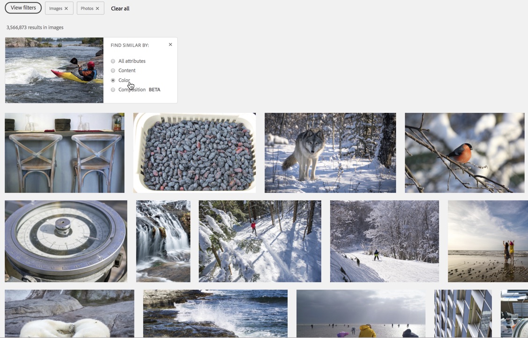Choose Content as similarity attribute
This screenshot has width=528, height=338.
click(x=113, y=71)
